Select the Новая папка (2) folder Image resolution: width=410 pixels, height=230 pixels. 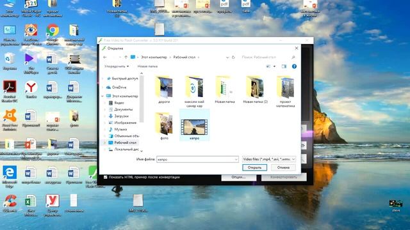pyautogui.click(x=255, y=88)
